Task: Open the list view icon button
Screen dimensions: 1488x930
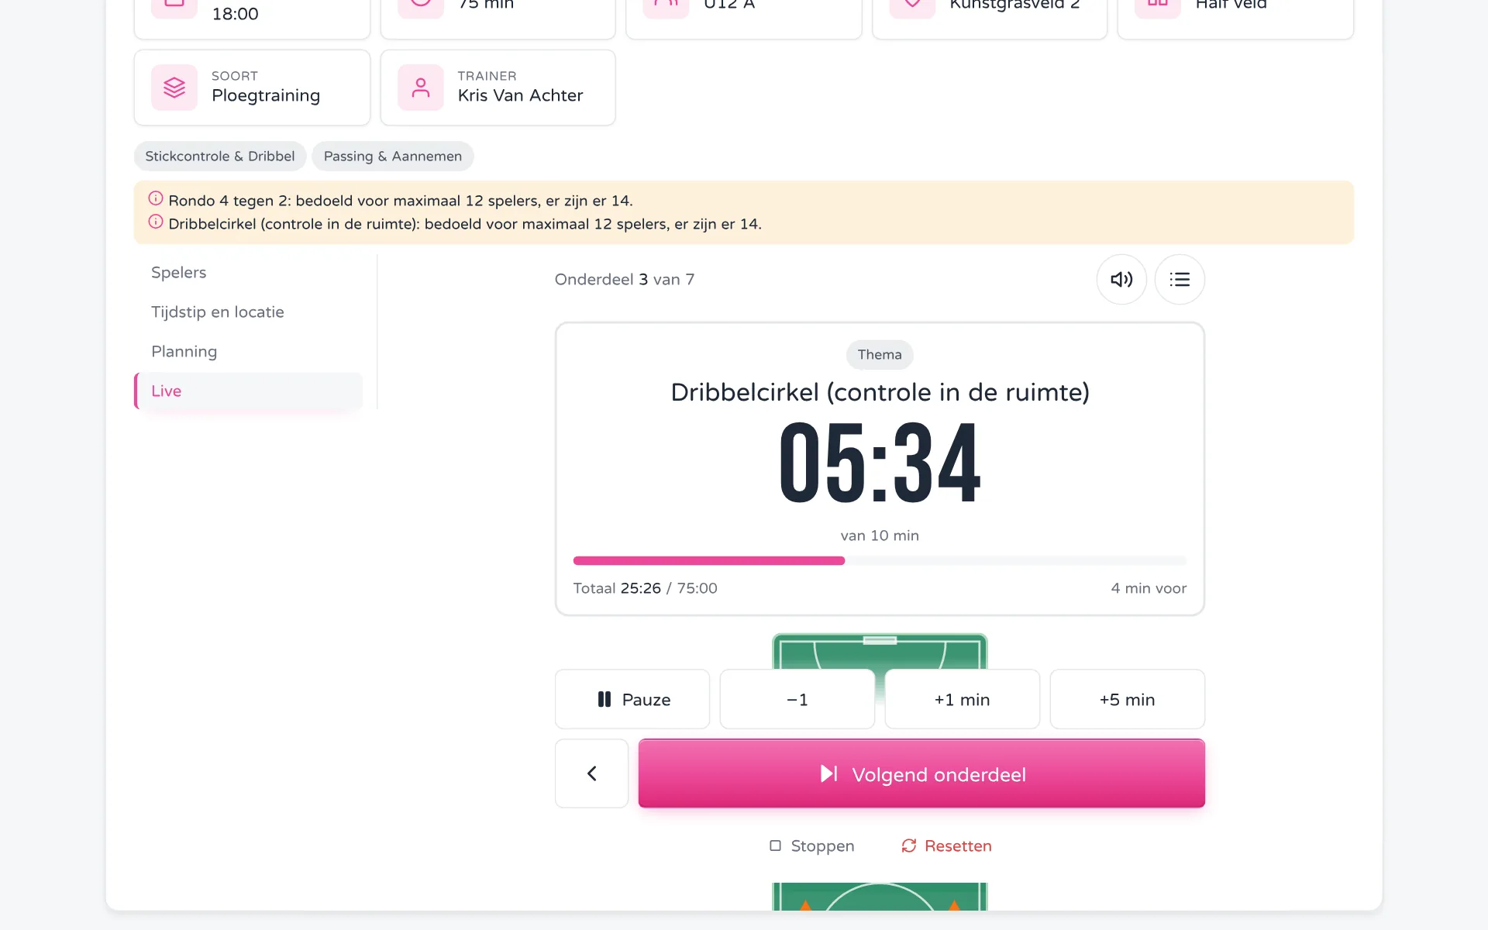Action: 1179,279
